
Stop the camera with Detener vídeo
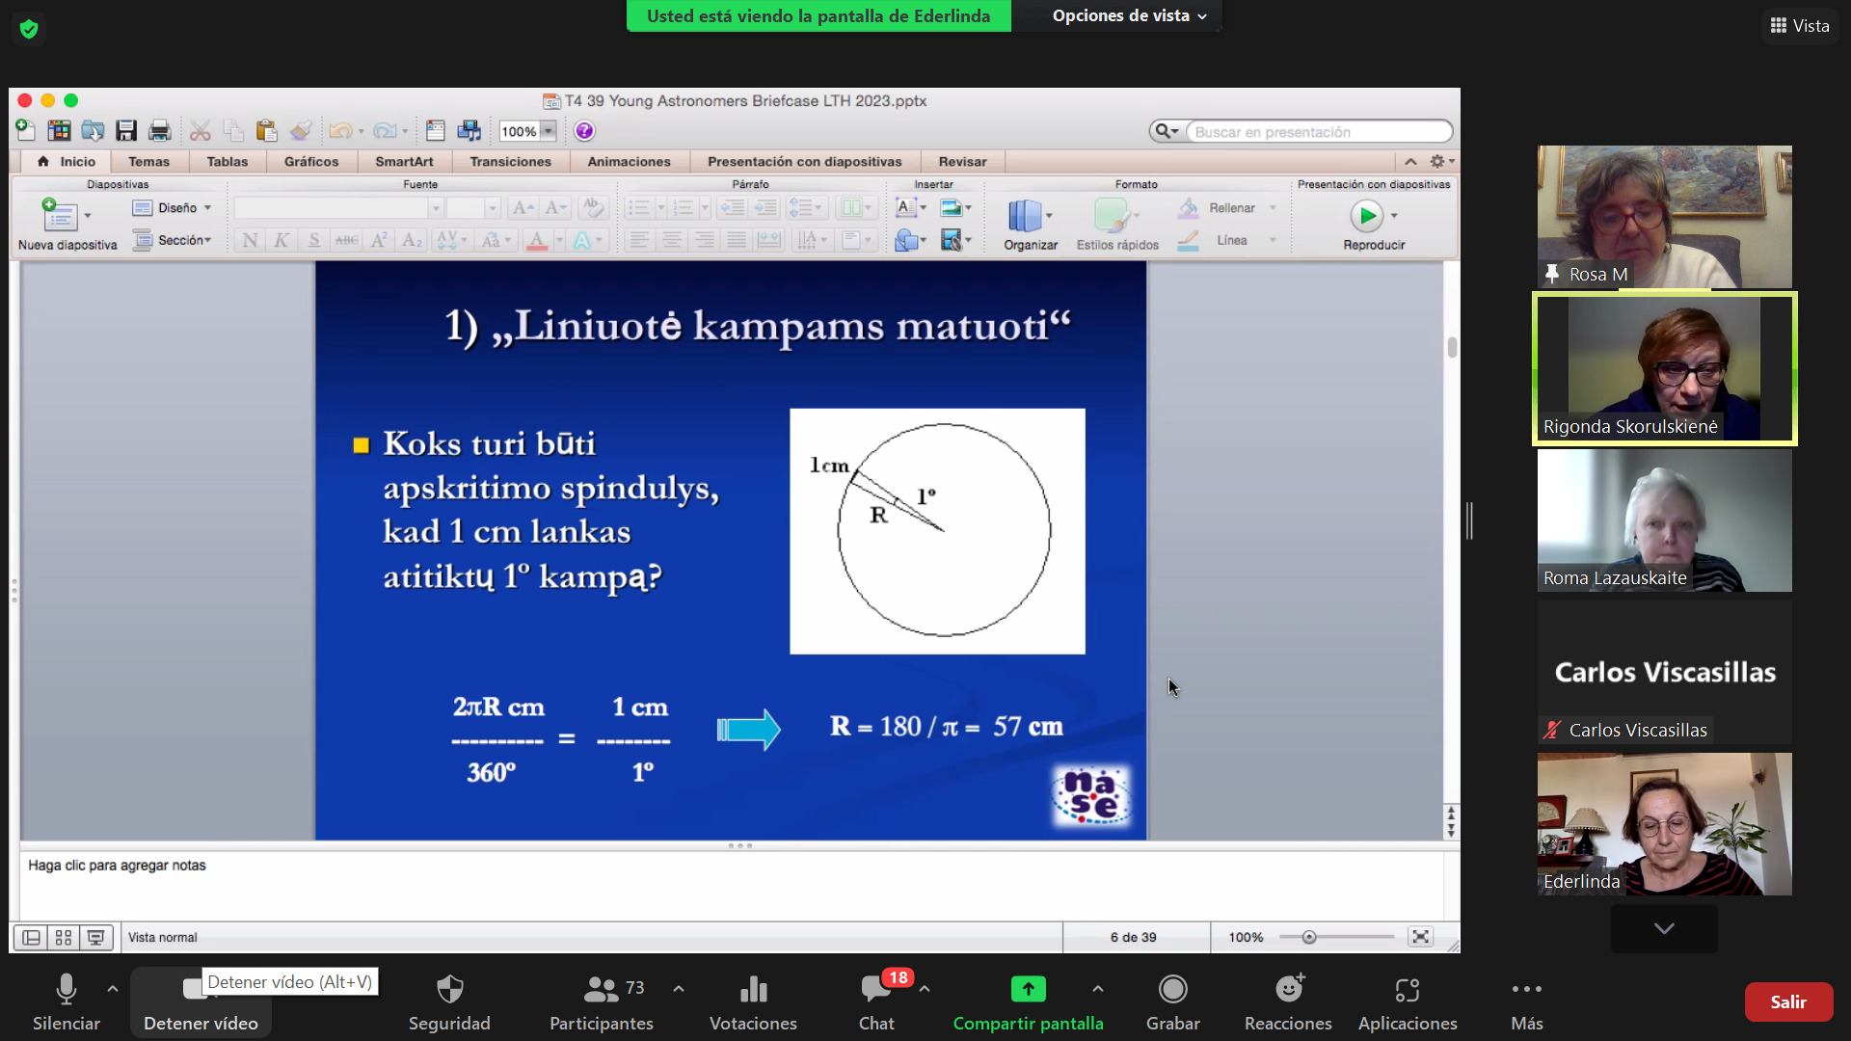(201, 1002)
